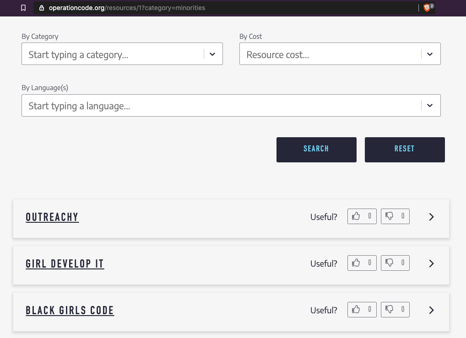The image size is (466, 338).
Task: Expand details for Girl Develop It
Action: coord(431,263)
